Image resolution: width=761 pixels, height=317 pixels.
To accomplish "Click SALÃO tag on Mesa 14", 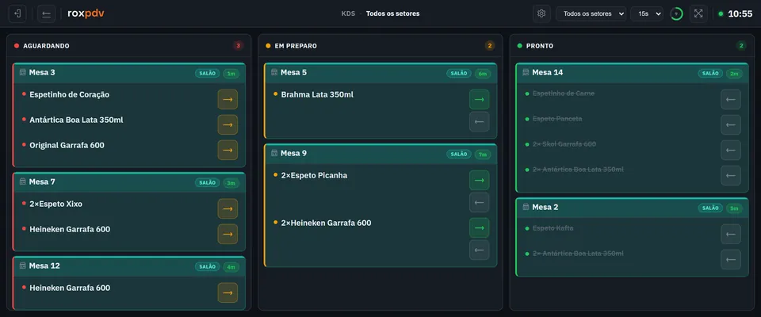I will click(710, 73).
